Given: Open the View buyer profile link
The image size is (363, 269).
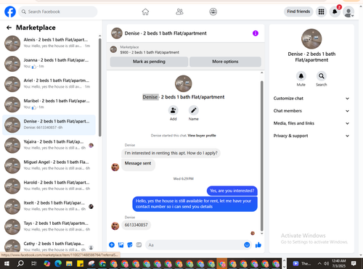Looking at the screenshot, I should (202, 136).
